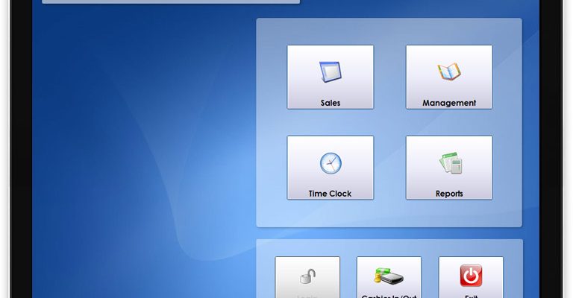Click the Exit button label
The image size is (573, 298).
[470, 296]
